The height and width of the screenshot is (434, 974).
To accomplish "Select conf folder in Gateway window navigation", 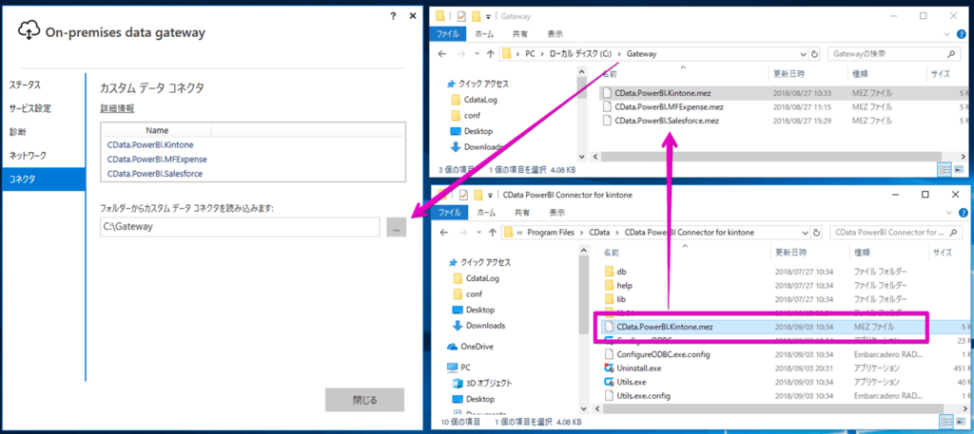I will 466,115.
